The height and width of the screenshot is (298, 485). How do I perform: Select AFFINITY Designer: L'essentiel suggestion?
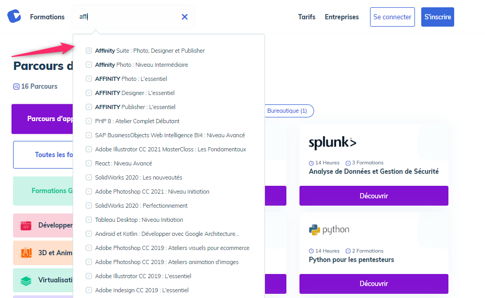134,93
